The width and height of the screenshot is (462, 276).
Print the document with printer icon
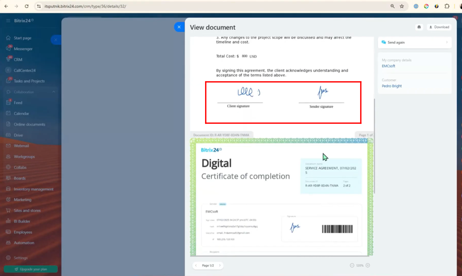[419, 27]
